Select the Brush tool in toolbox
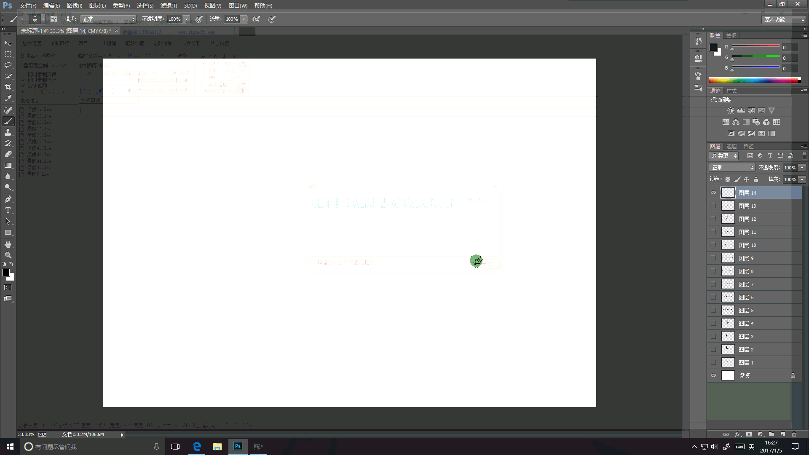The image size is (809, 455). pyautogui.click(x=8, y=121)
